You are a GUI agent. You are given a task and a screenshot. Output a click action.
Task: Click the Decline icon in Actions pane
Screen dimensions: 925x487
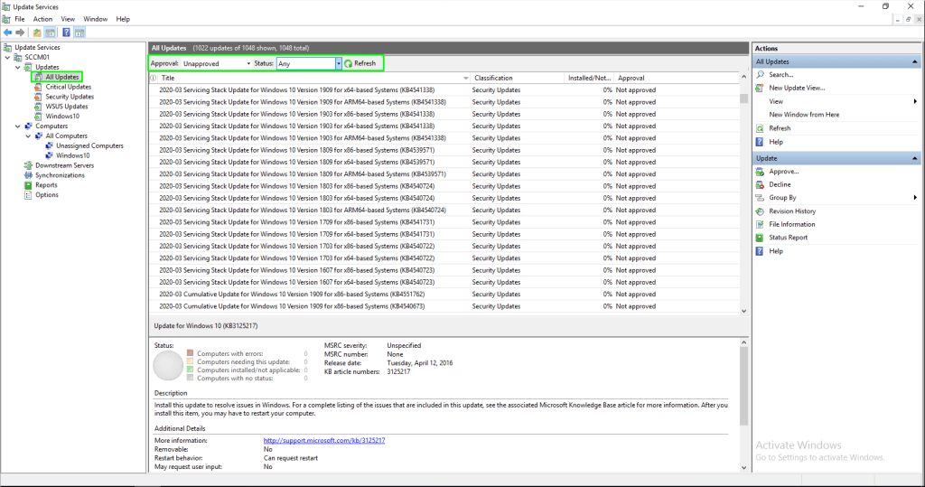(x=761, y=184)
